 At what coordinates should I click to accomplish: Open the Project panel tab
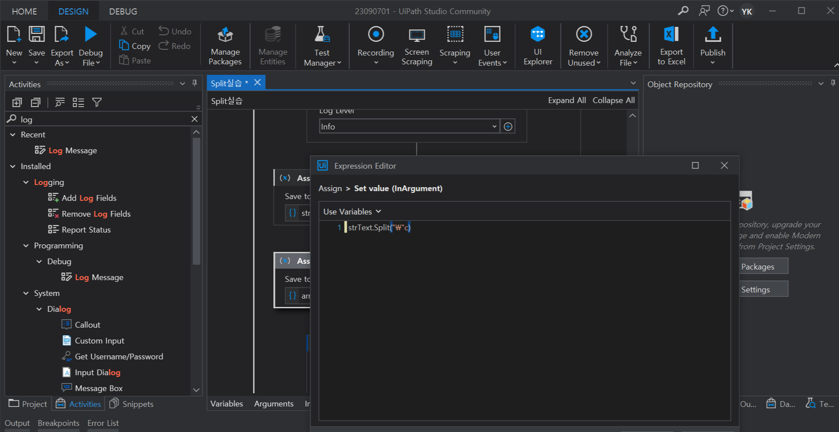(28, 404)
